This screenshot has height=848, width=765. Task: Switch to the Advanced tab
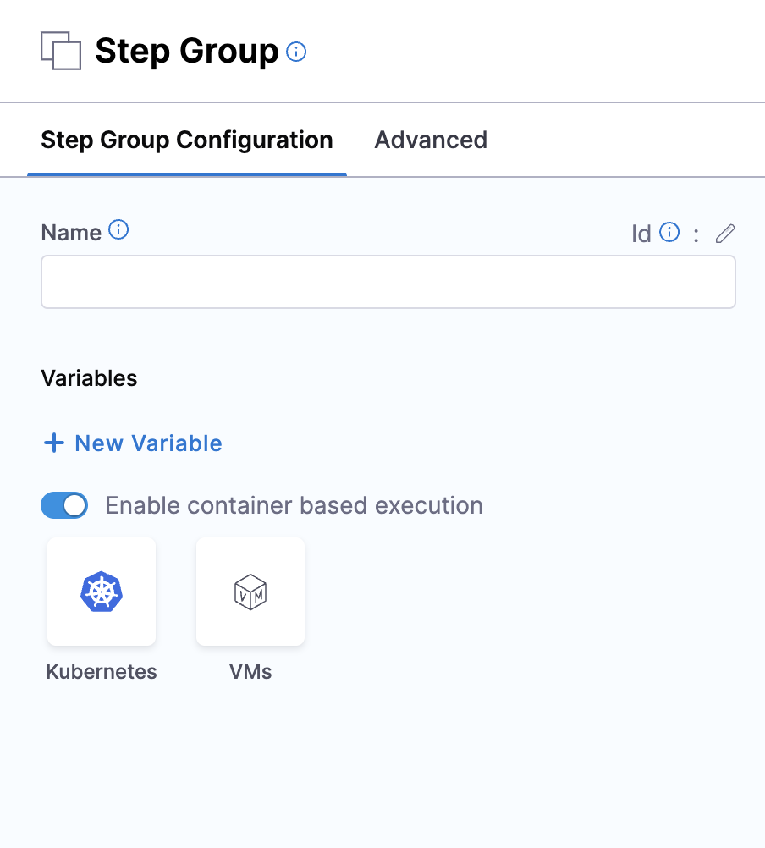[x=431, y=140]
